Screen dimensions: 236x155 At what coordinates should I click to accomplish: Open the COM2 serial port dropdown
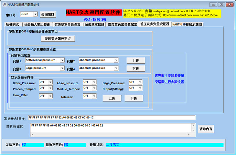pyautogui.click(x=35, y=14)
